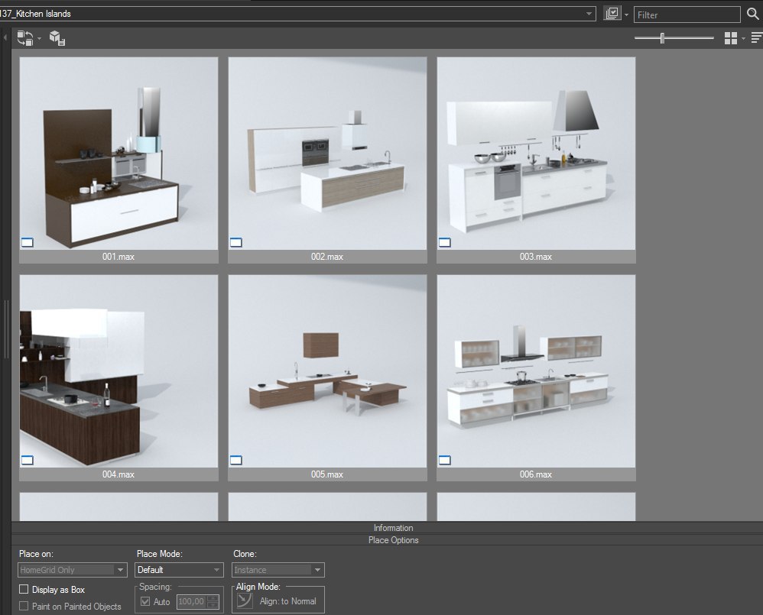Open the multi-select checklist icon
This screenshot has width=763, height=615.
tap(612, 14)
